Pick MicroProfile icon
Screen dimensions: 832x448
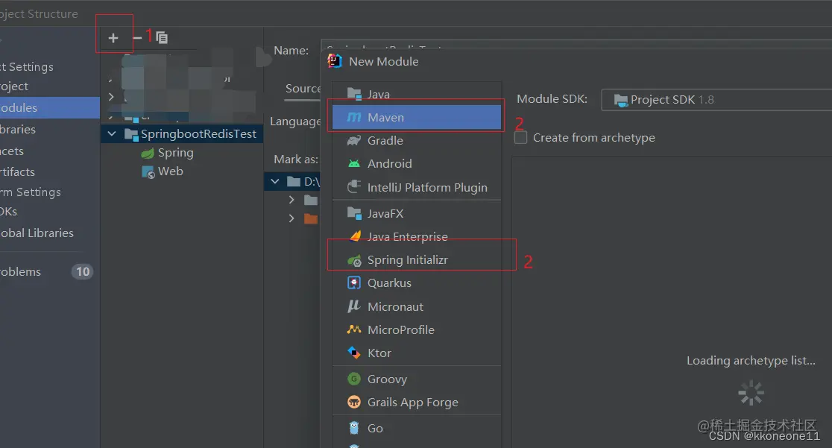click(x=354, y=329)
